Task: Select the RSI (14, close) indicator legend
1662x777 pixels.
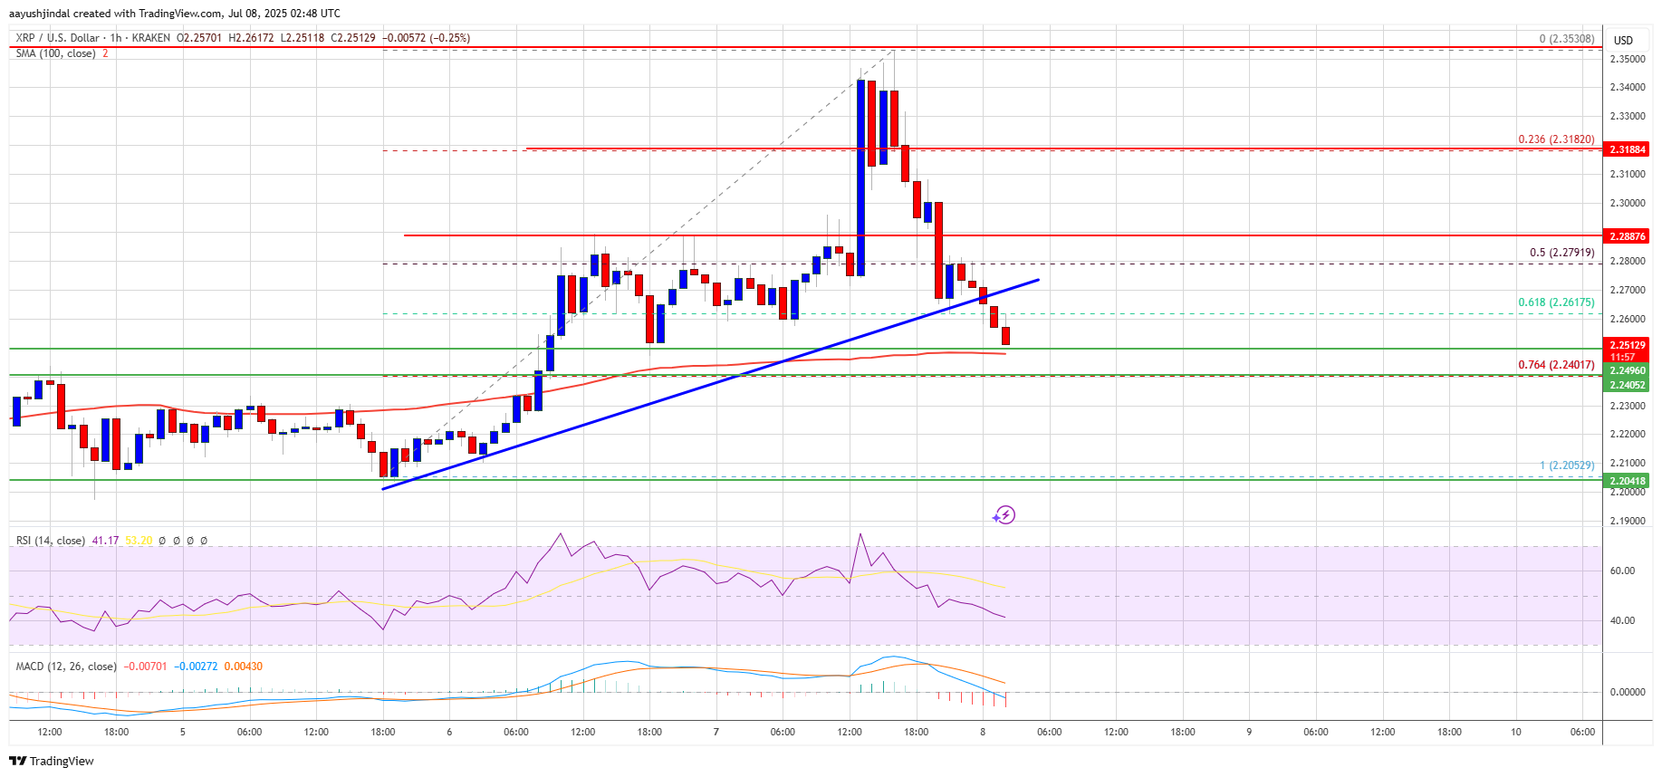Action: (x=51, y=541)
